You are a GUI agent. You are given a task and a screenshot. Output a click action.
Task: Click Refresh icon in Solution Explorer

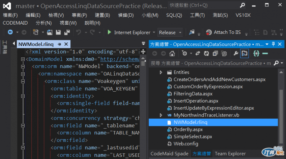point(207,53)
